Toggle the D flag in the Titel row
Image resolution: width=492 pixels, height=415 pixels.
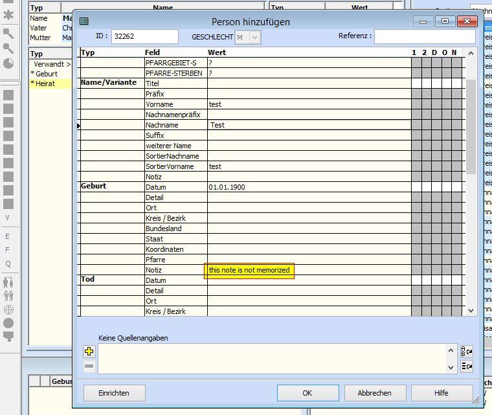coord(436,84)
